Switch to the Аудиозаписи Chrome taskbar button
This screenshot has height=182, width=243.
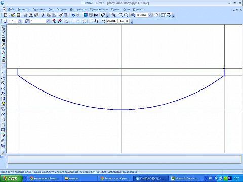(x=45, y=178)
